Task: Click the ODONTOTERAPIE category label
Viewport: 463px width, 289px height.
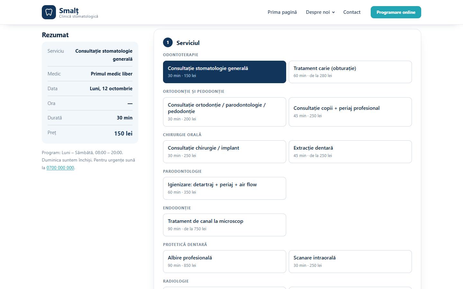Action: click(181, 55)
